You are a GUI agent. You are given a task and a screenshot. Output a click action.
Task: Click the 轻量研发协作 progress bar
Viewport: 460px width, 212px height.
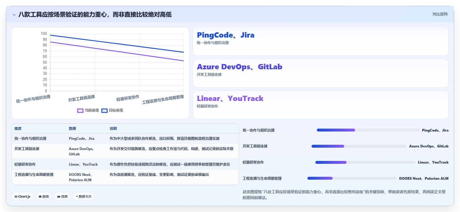(365, 162)
